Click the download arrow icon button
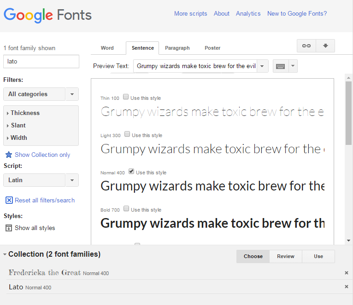 coord(325,46)
